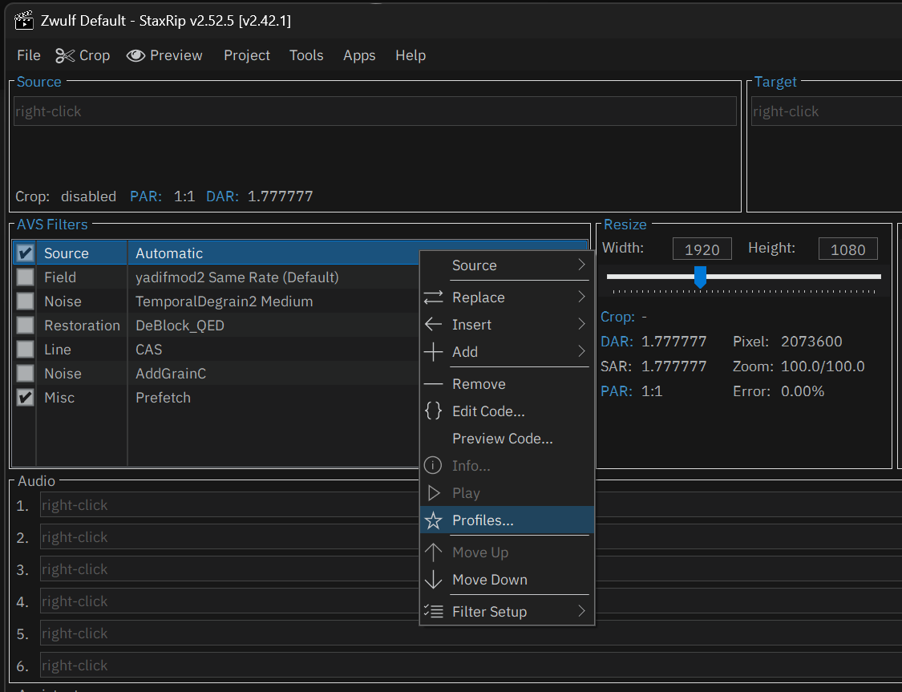902x692 pixels.
Task: Click the eye icon beside Preview
Action: coord(136,55)
